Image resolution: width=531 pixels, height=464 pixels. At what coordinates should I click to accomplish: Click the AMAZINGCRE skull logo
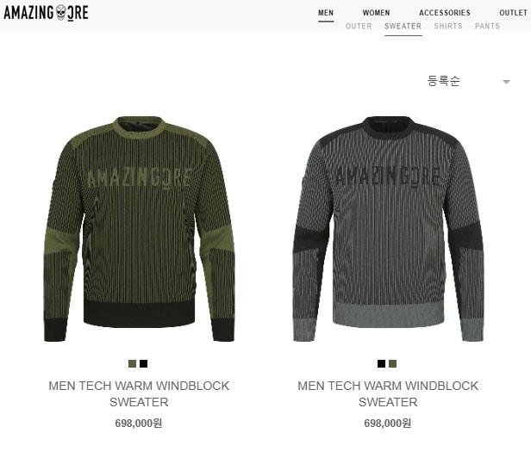[46, 13]
